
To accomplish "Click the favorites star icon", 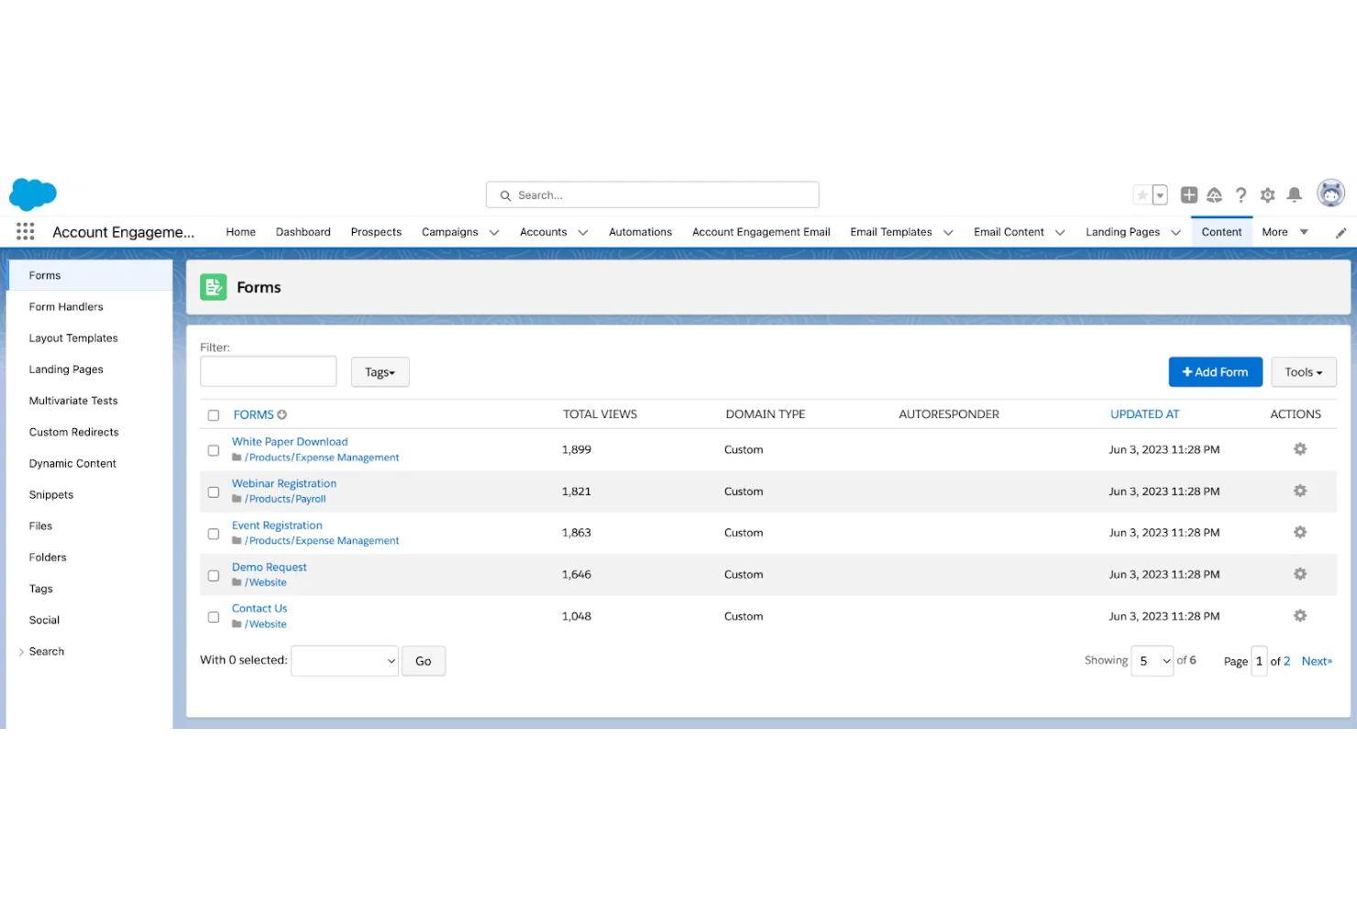I will pos(1144,194).
